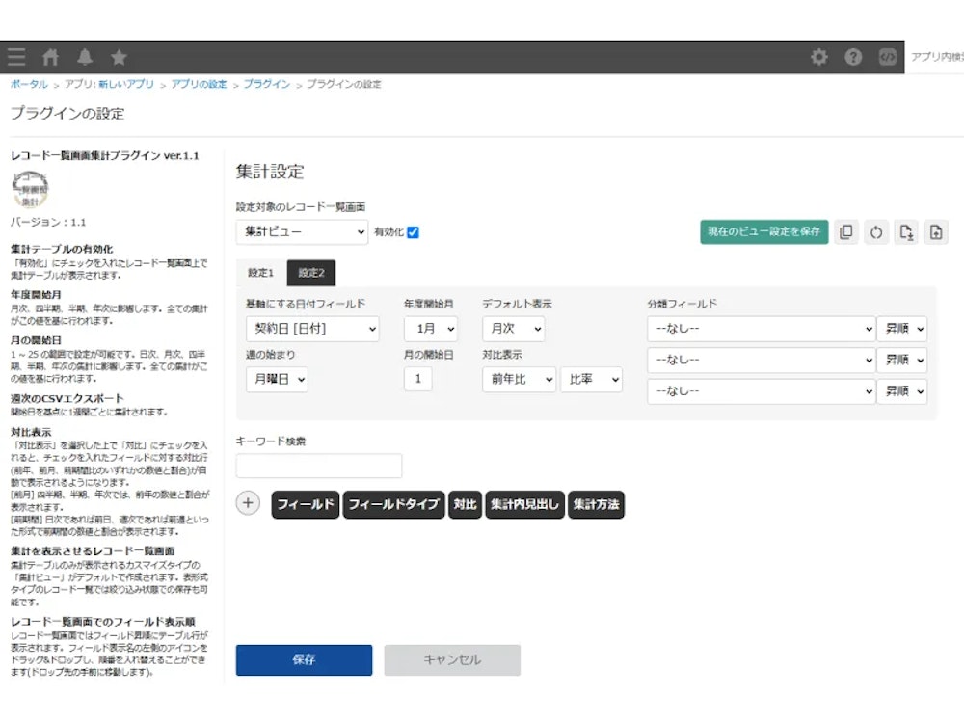Click the 集計内見出し column header
The image size is (964, 723).
point(524,505)
